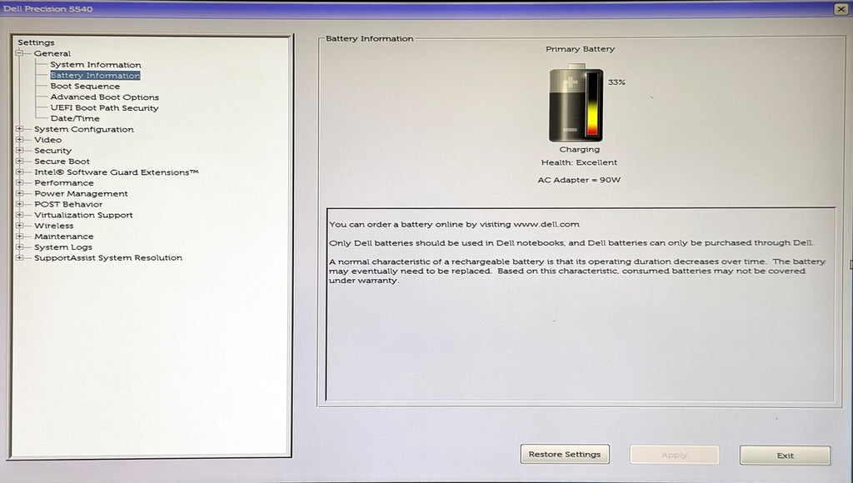Close the BIOS setup window
853x483 pixels.
pyautogui.click(x=840, y=8)
